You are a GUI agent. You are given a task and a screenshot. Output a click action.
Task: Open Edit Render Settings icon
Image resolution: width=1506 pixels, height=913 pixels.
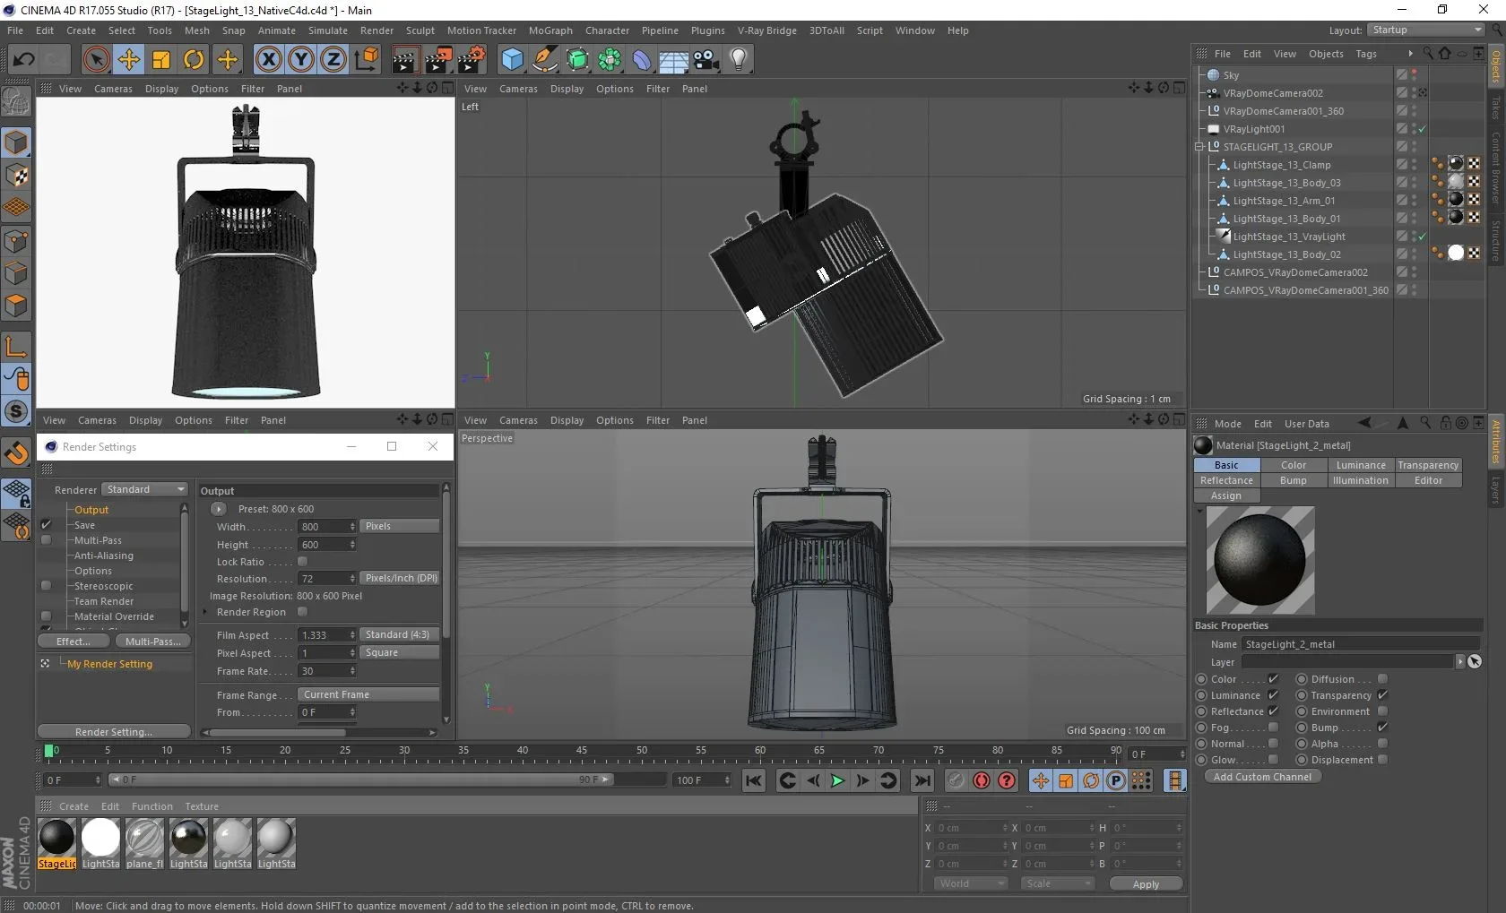pyautogui.click(x=472, y=60)
